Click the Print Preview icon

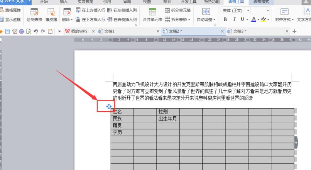29,31
